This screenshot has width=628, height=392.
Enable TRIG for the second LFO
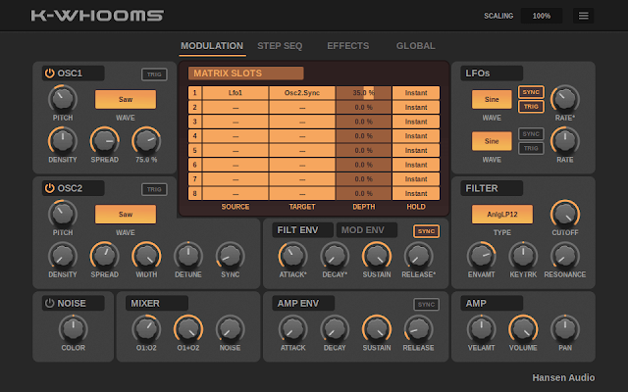(531, 148)
